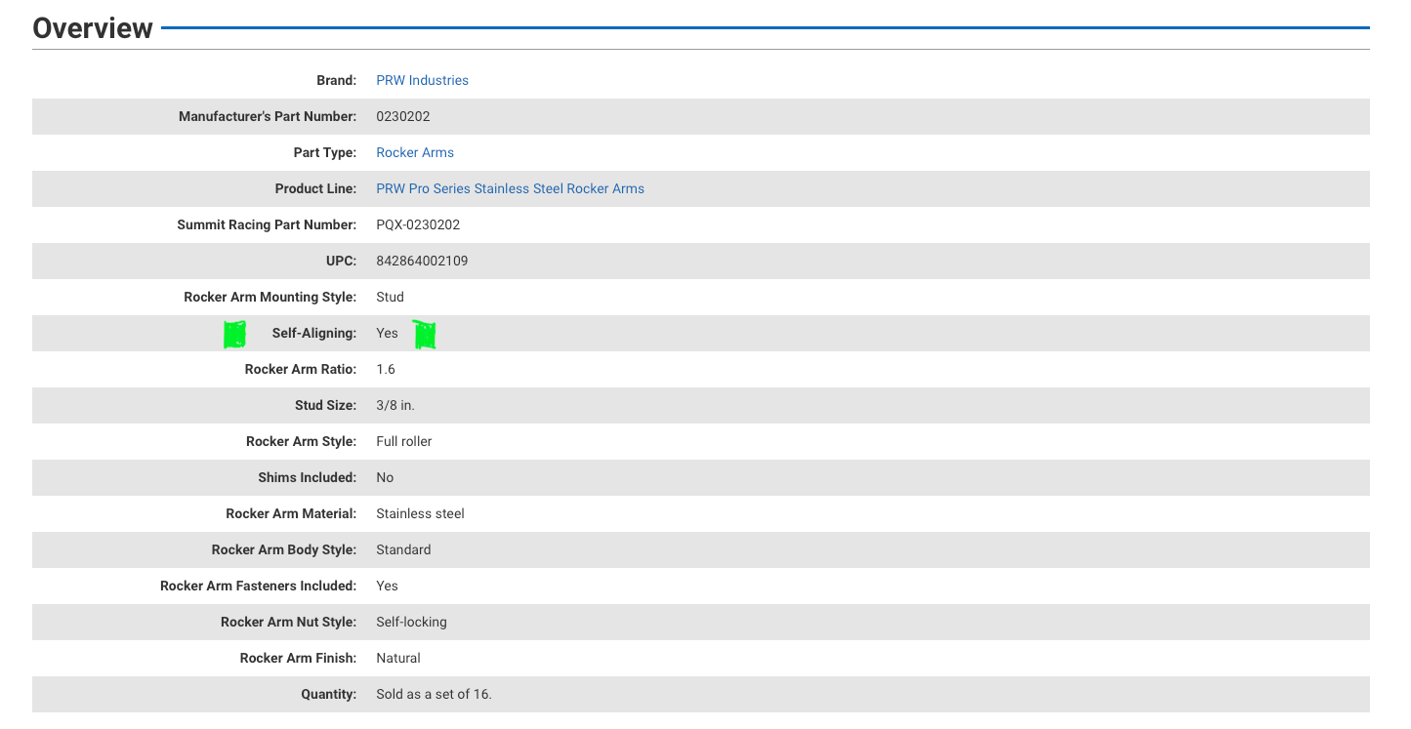Viewport: 1411px width, 729px height.
Task: Click the 'UPC:' label
Action: click(342, 261)
